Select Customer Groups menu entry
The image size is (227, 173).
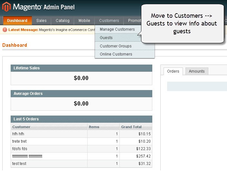click(x=125, y=46)
